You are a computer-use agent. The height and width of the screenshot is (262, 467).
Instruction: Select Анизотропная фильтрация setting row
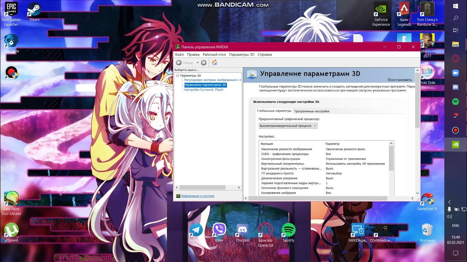pyautogui.click(x=324, y=159)
